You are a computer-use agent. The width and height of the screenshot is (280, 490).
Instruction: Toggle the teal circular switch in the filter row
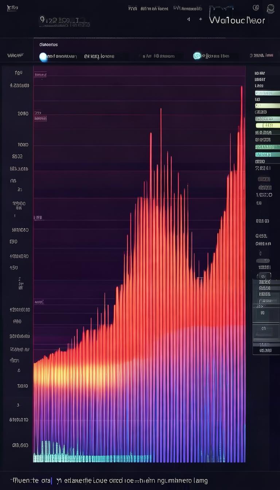coord(197,56)
